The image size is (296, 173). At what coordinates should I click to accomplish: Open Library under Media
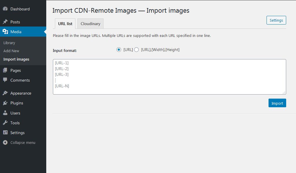click(9, 43)
